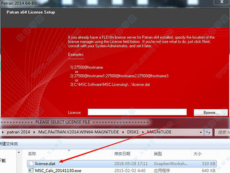The height and width of the screenshot is (173, 230).
Task: Select MSC_Calc_20141130.exe file row
Action: [x=122, y=170]
